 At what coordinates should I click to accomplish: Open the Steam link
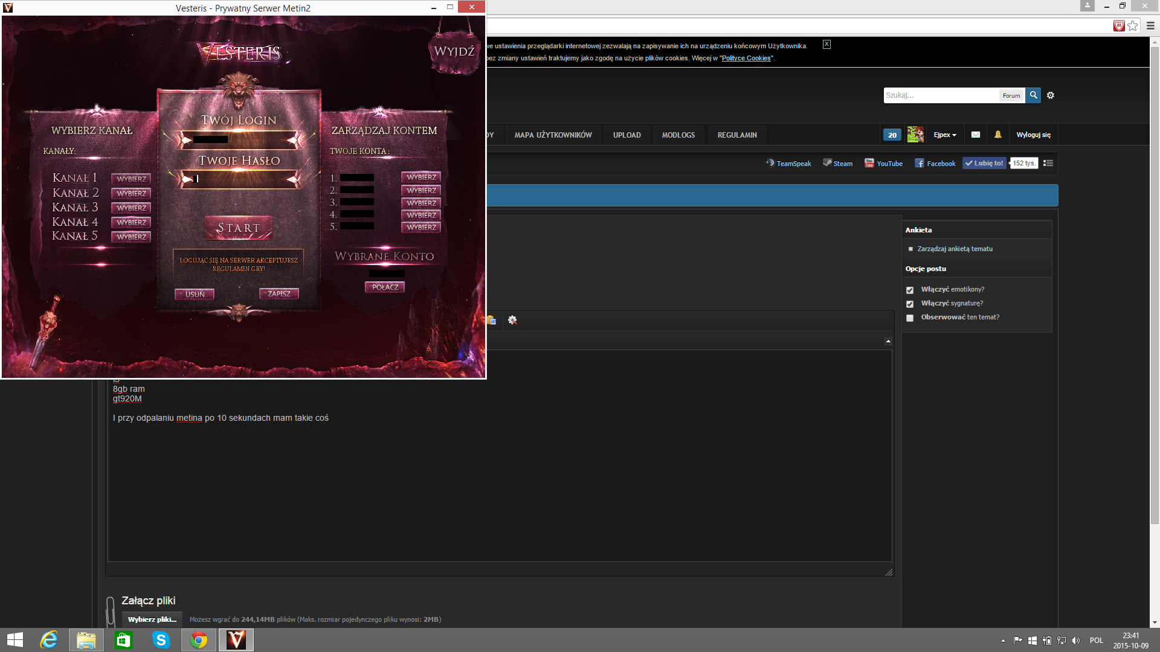point(837,164)
